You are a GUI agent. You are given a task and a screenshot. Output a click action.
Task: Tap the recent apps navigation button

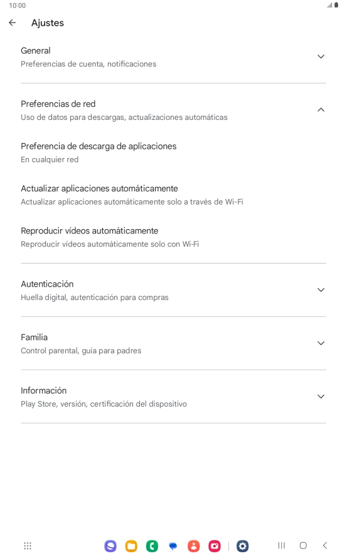[282, 546]
